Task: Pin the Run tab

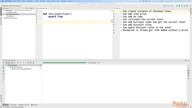Action: point(3,77)
